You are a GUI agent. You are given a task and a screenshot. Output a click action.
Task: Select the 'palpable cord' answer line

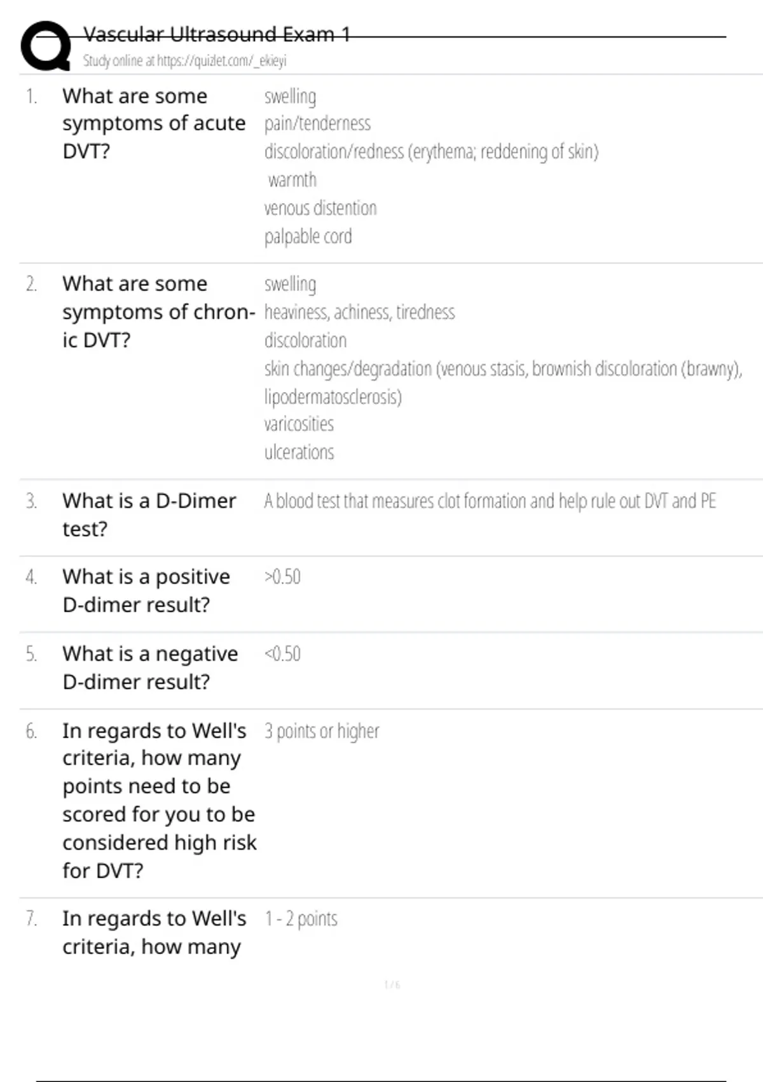point(308,236)
